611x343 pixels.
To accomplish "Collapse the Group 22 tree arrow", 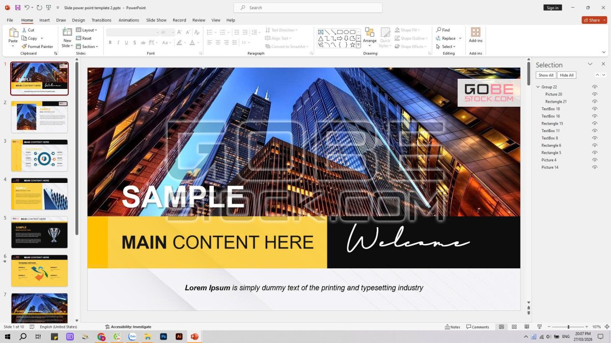I will click(538, 87).
